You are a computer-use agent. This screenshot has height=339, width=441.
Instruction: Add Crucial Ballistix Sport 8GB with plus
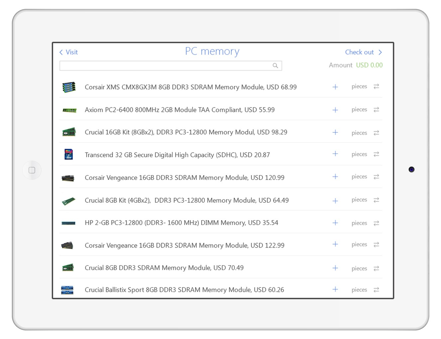pos(335,289)
